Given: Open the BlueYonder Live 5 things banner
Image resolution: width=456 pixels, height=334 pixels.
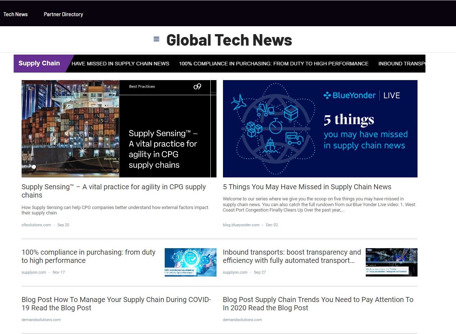Looking at the screenshot, I should coord(320,129).
